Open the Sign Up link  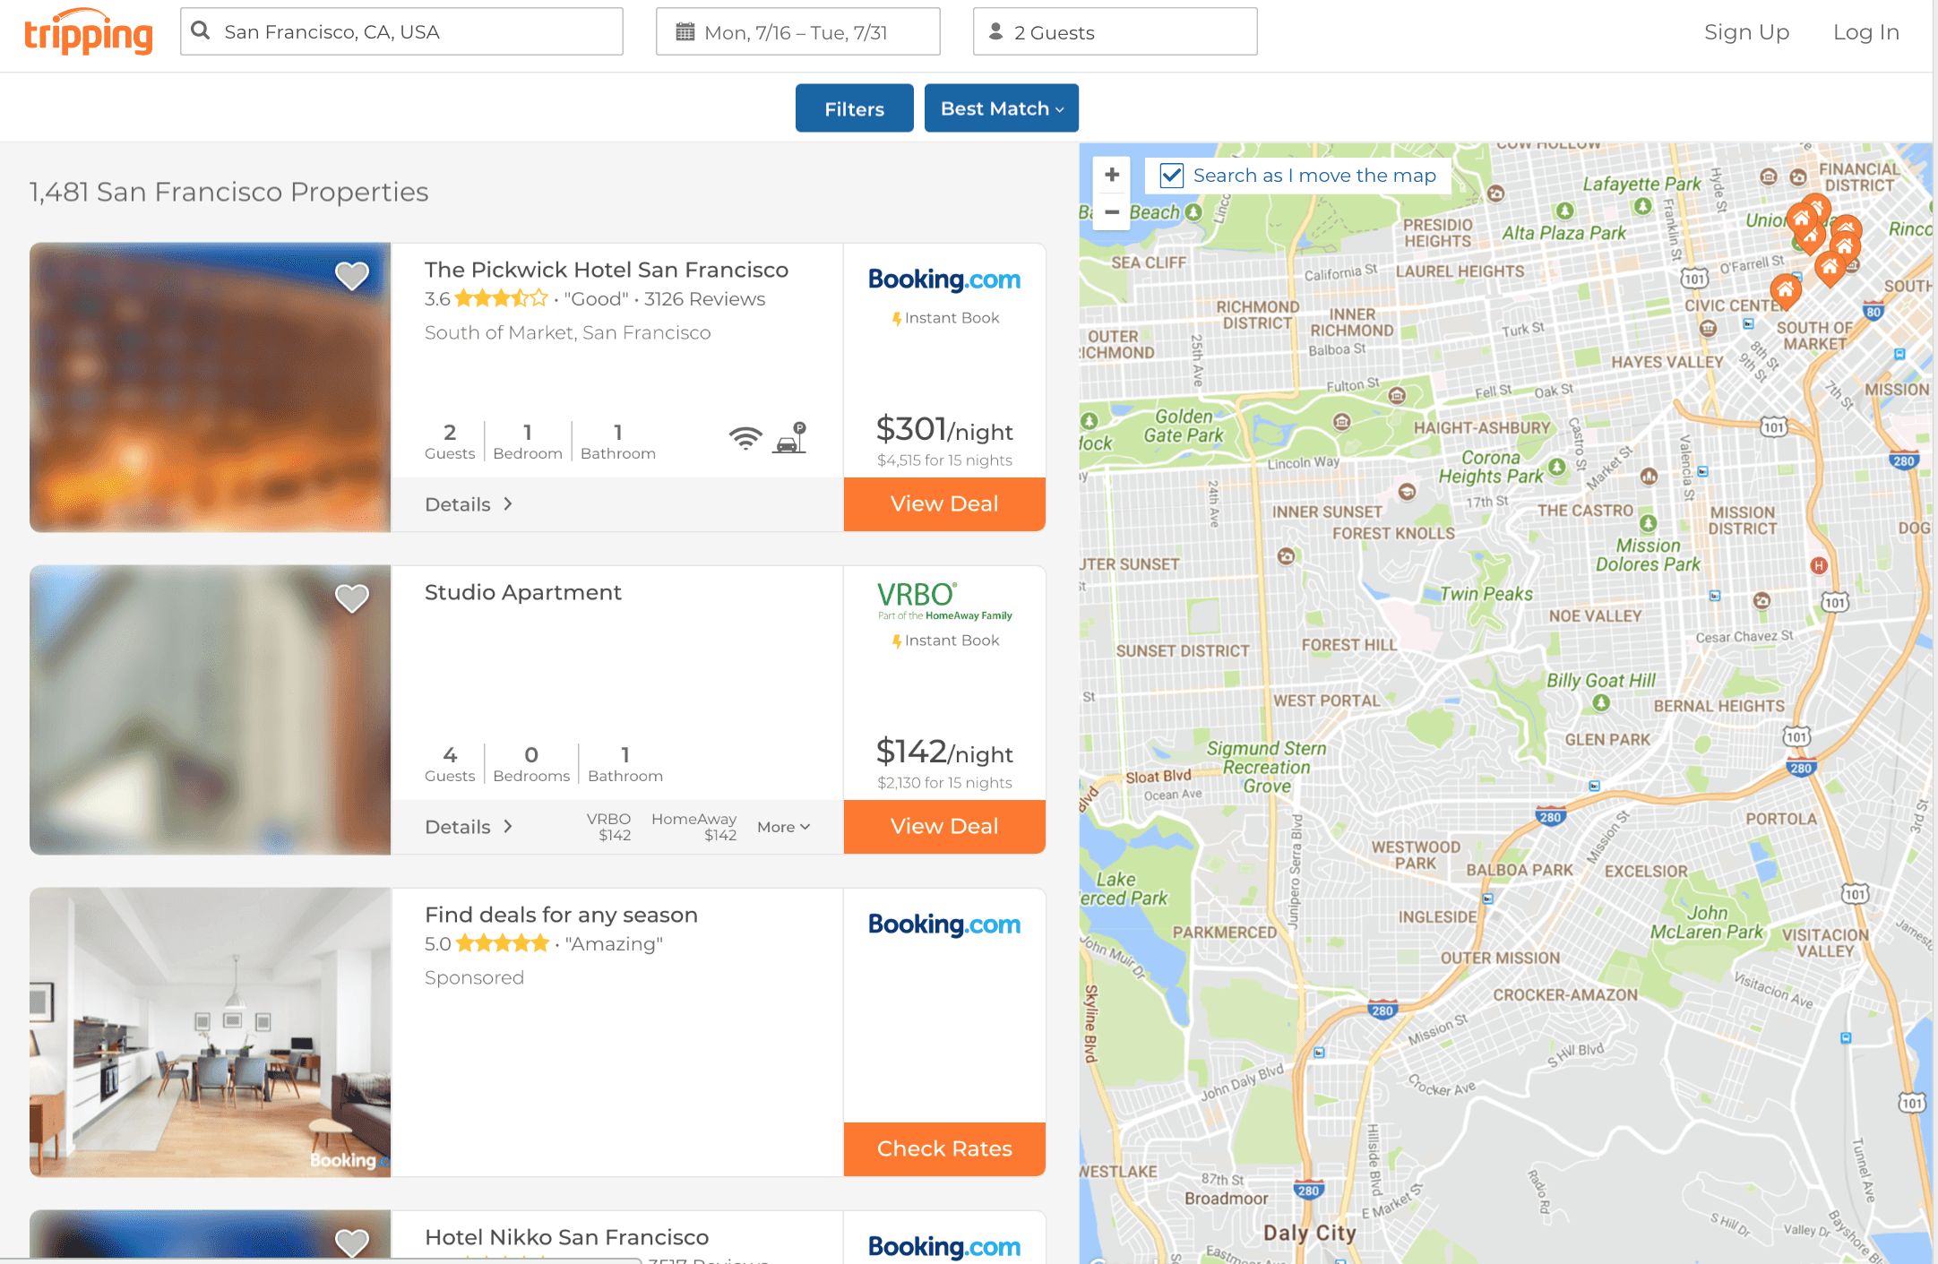click(1746, 32)
